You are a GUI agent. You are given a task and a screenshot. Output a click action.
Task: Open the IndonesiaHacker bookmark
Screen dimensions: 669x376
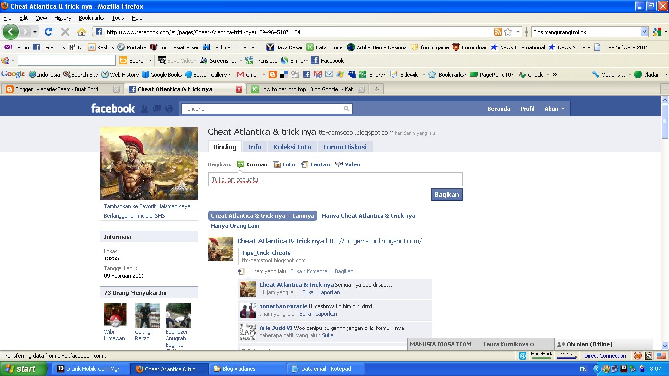(174, 47)
